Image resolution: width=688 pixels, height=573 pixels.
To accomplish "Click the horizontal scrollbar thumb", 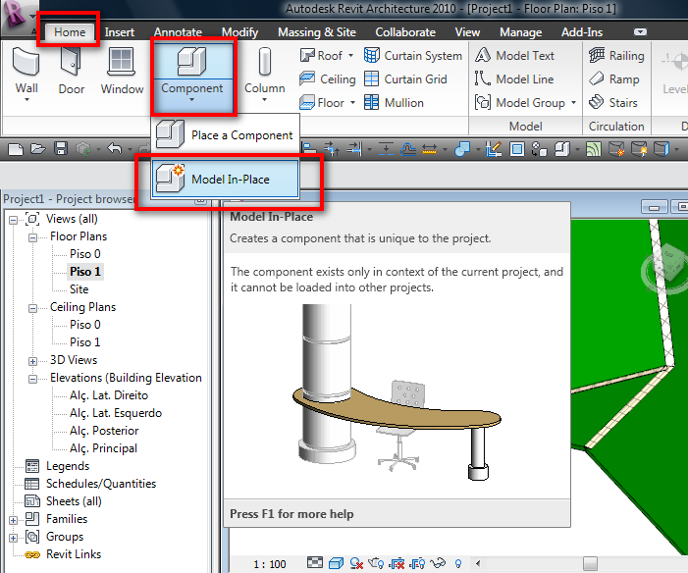I will pyautogui.click(x=590, y=563).
